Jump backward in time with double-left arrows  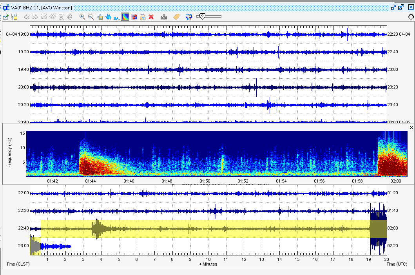pyautogui.click(x=27, y=17)
